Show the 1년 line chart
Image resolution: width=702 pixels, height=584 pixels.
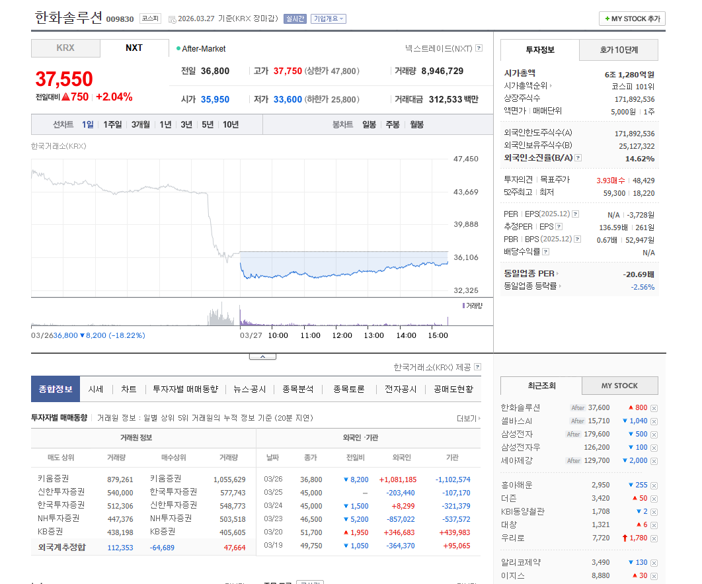(166, 124)
